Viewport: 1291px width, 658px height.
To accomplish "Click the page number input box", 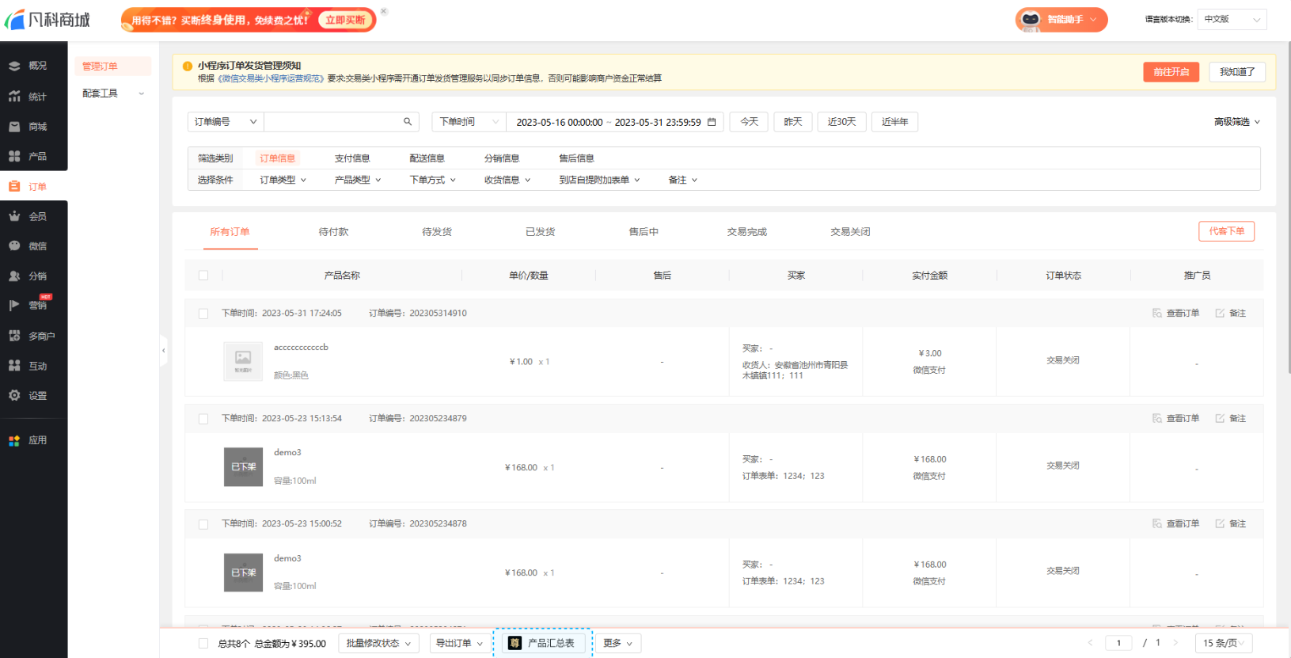I will (x=1118, y=643).
